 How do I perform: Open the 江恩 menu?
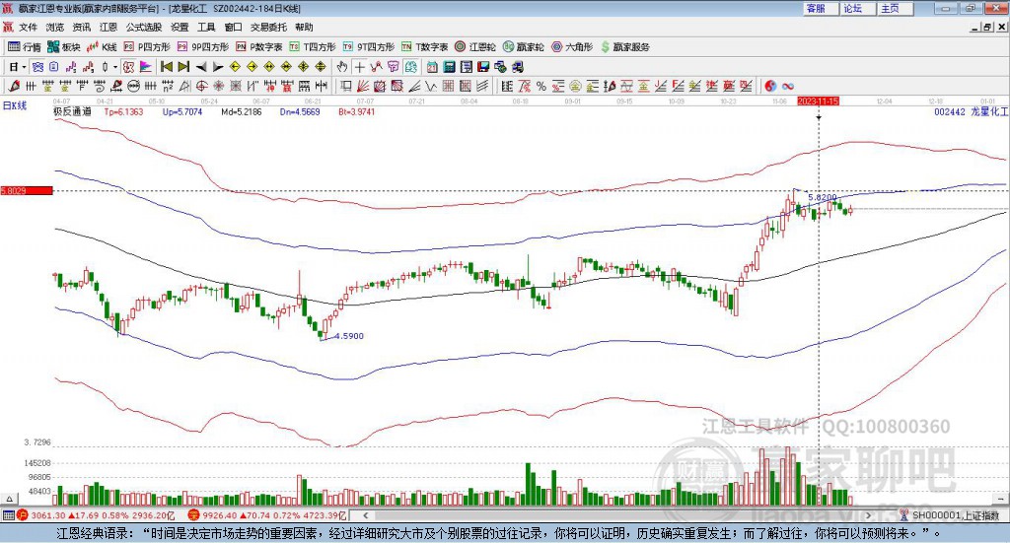coord(108,27)
